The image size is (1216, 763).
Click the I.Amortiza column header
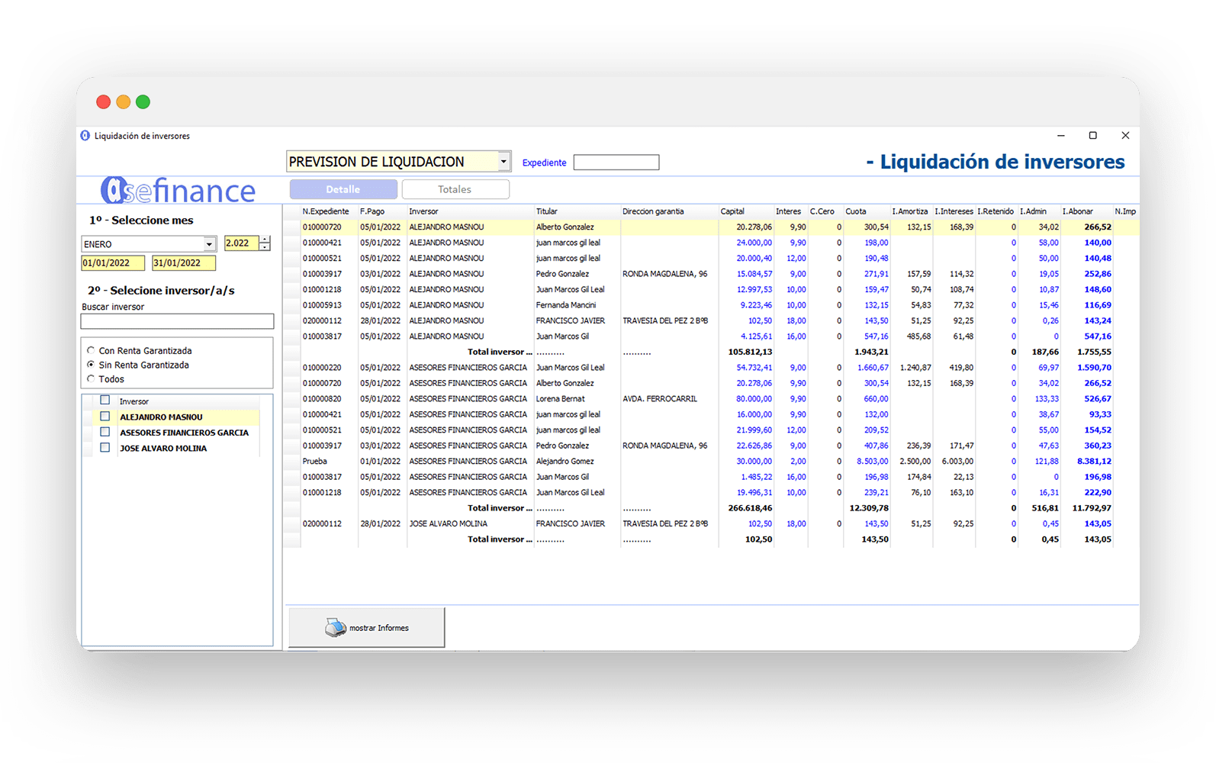click(x=910, y=211)
